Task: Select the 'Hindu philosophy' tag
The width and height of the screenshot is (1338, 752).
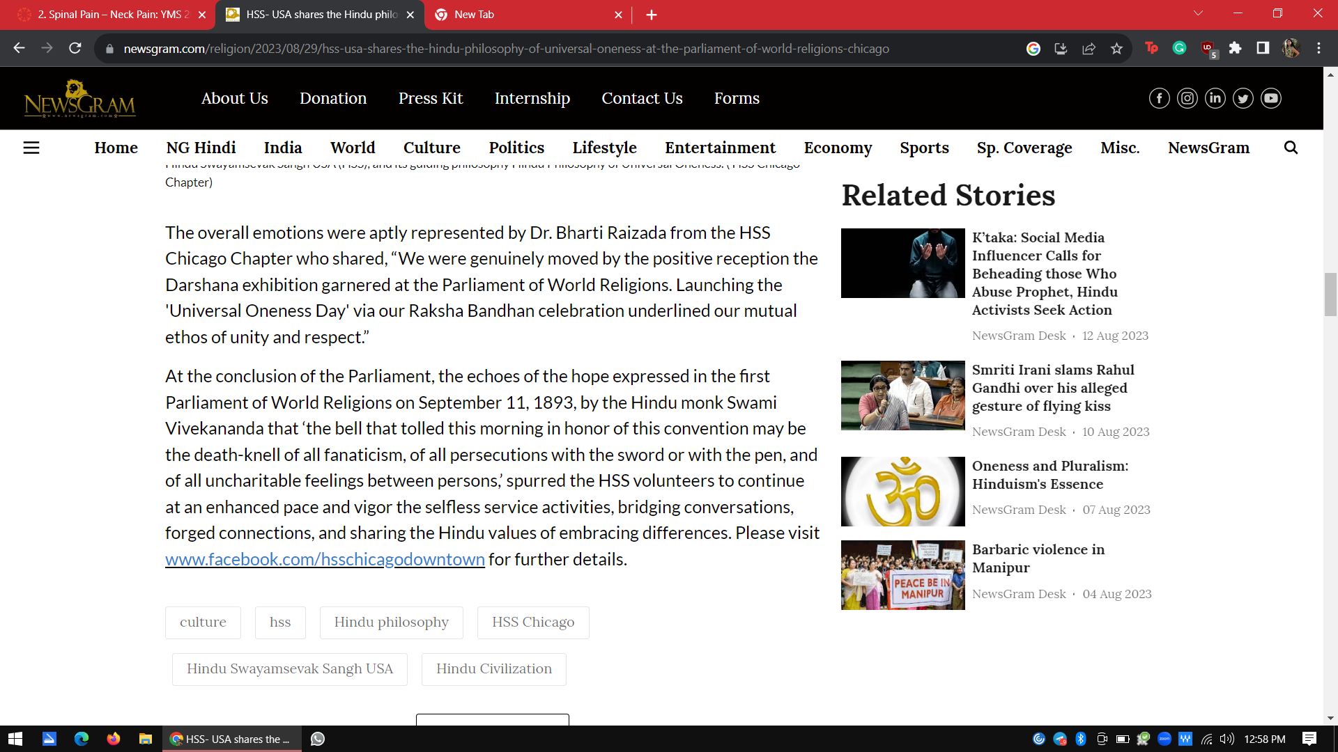Action: (x=391, y=622)
